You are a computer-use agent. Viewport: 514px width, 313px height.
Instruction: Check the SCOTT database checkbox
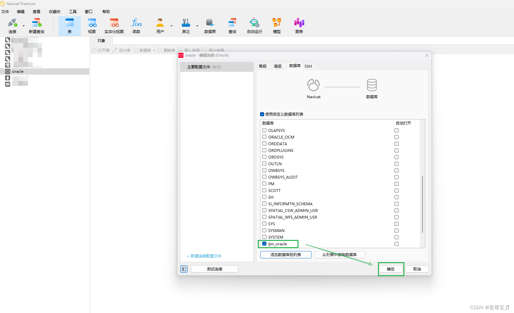[x=264, y=190]
